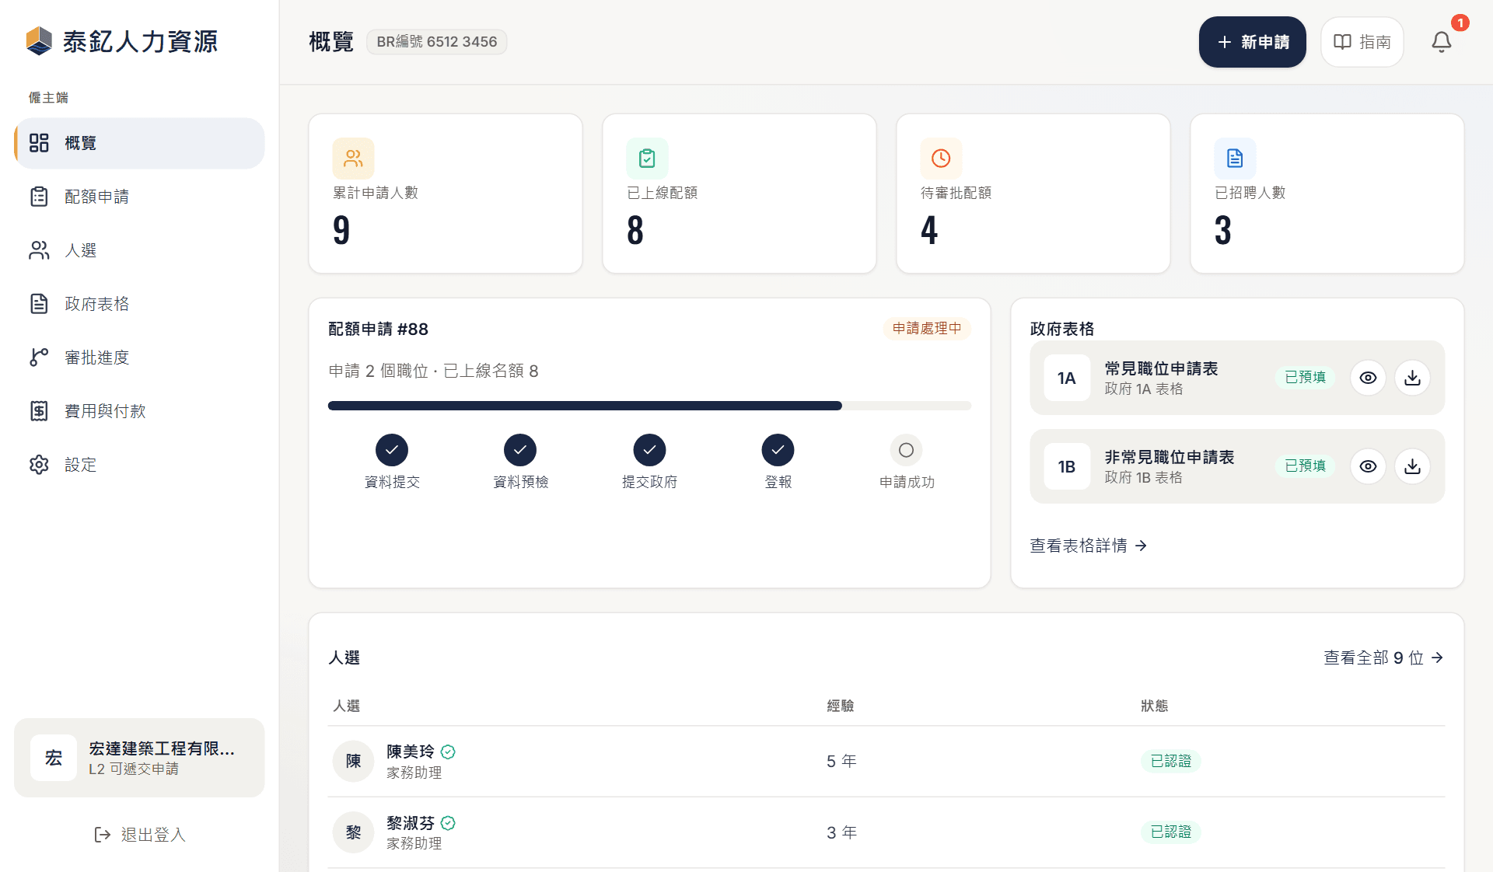The width and height of the screenshot is (1493, 872).
Task: Click 查看全部 9 位 link
Action: (x=1384, y=657)
